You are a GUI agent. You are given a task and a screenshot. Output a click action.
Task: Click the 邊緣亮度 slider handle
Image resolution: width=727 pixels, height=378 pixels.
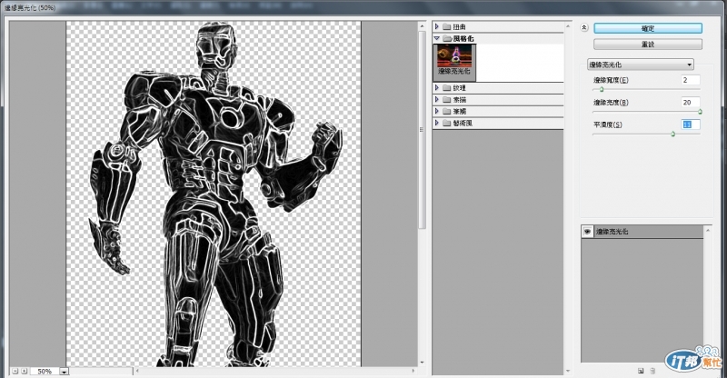click(700, 112)
